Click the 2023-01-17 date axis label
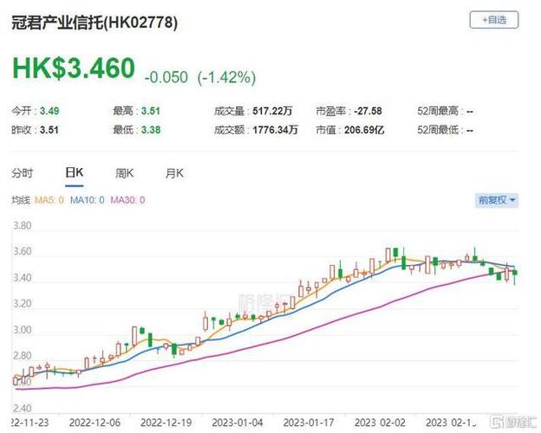541x433 pixels. (x=309, y=423)
